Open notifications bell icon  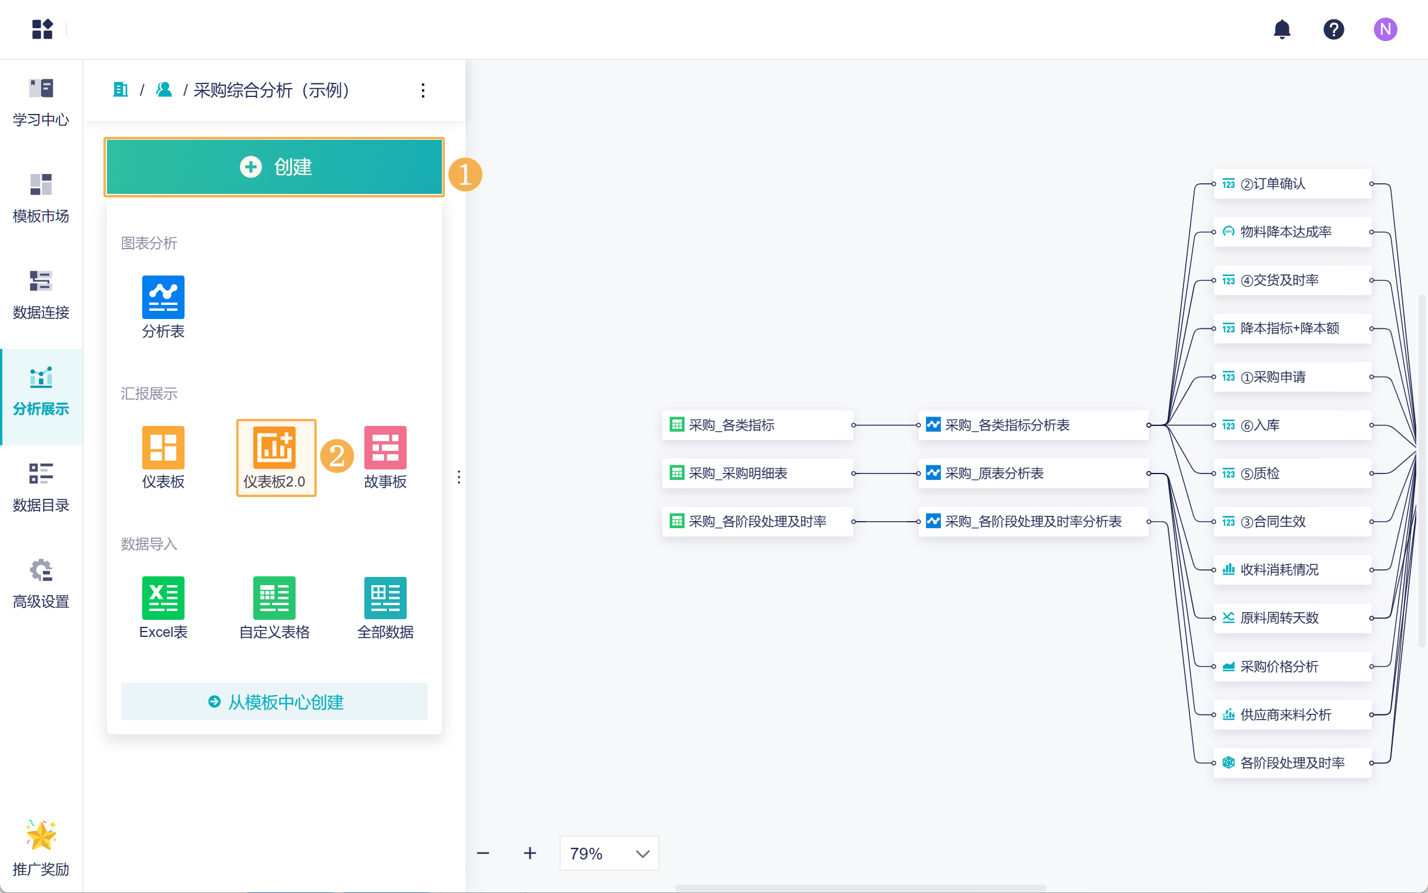1282,29
